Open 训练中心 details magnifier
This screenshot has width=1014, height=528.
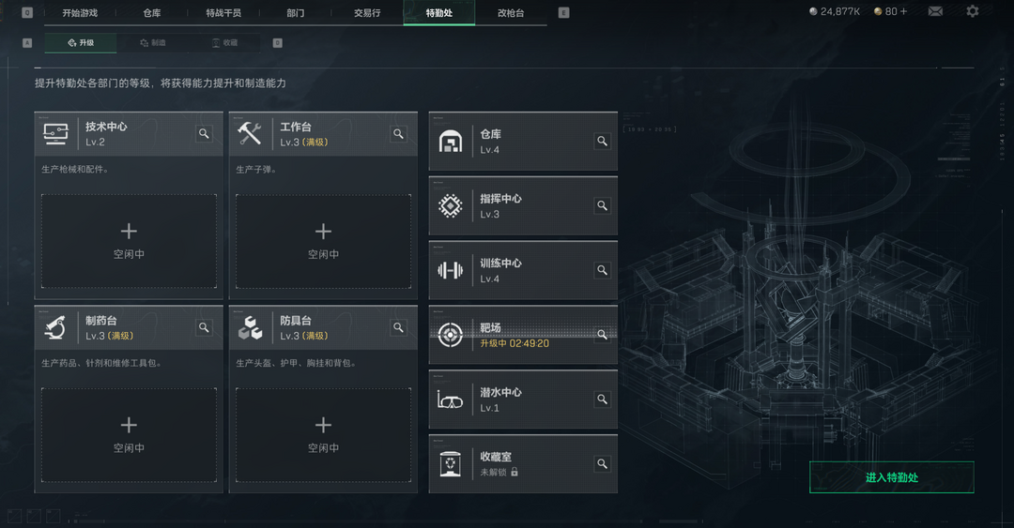[602, 270]
